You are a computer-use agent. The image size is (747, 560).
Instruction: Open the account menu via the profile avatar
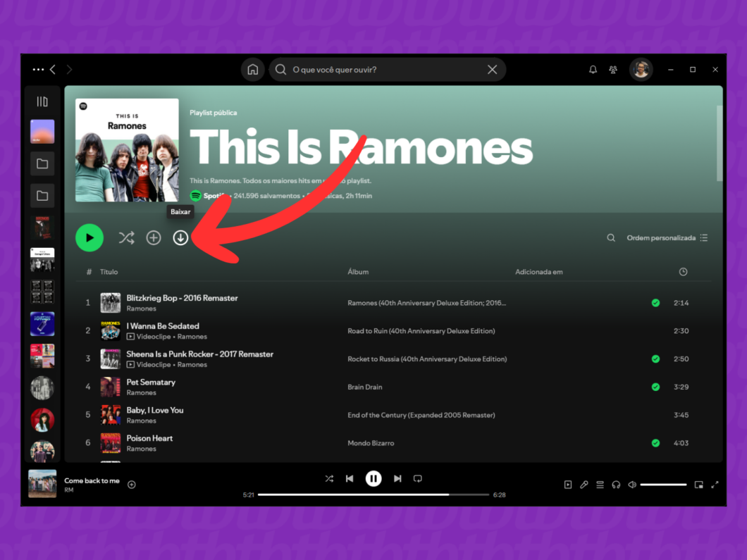tap(641, 69)
